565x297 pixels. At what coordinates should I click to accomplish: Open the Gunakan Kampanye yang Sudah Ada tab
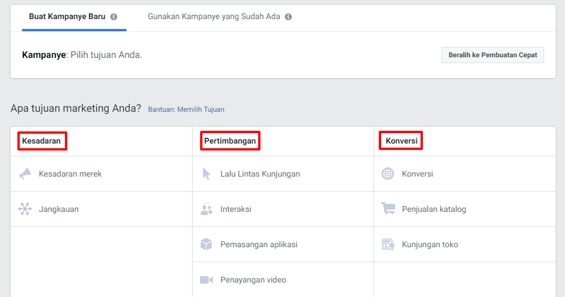click(213, 17)
